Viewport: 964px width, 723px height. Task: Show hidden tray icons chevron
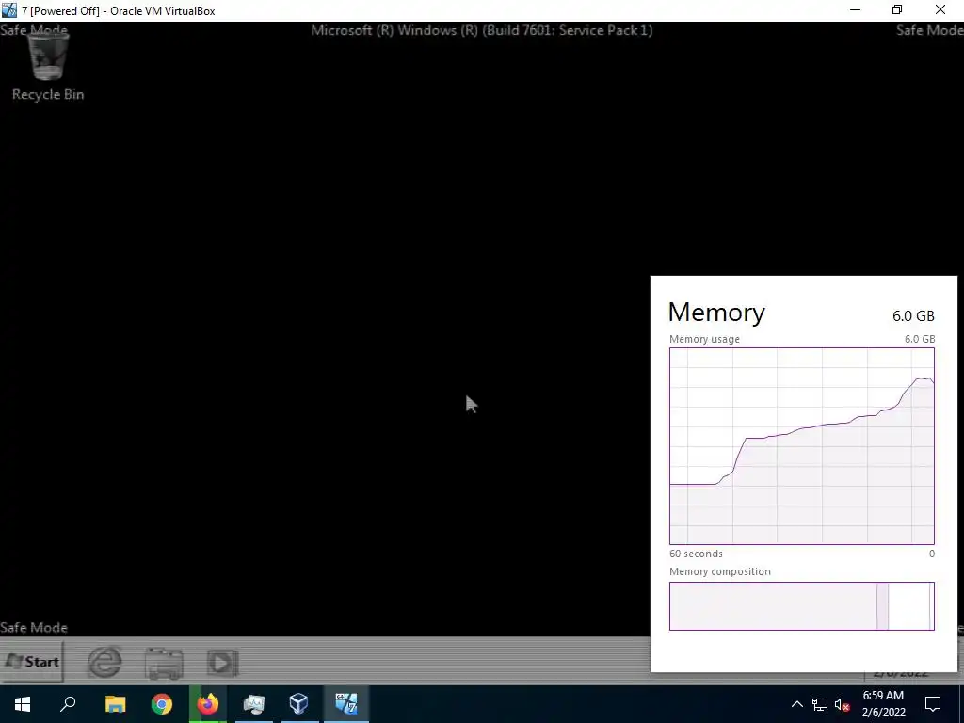click(x=796, y=704)
